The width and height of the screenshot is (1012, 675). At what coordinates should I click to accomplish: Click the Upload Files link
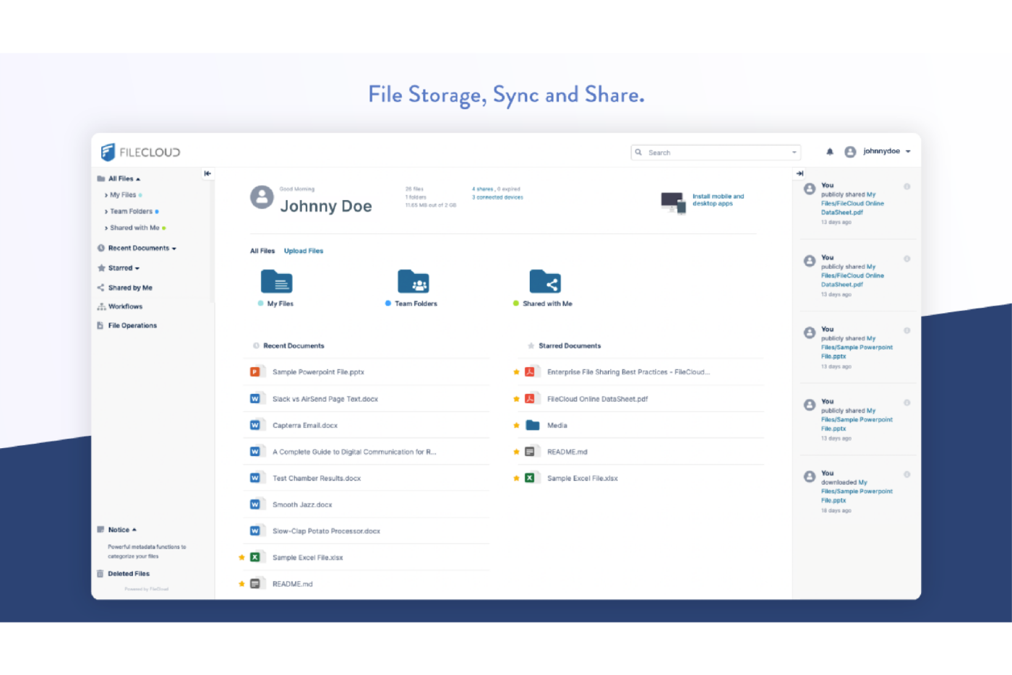pyautogui.click(x=303, y=250)
